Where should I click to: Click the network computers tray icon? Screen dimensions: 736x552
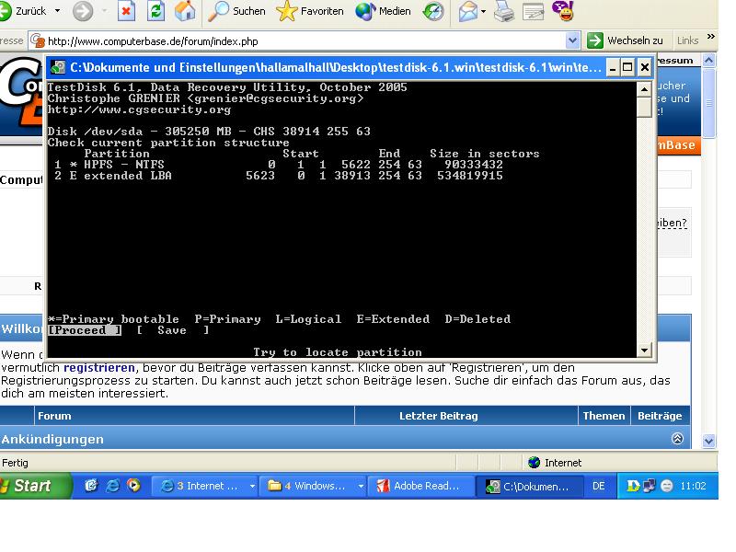[650, 487]
